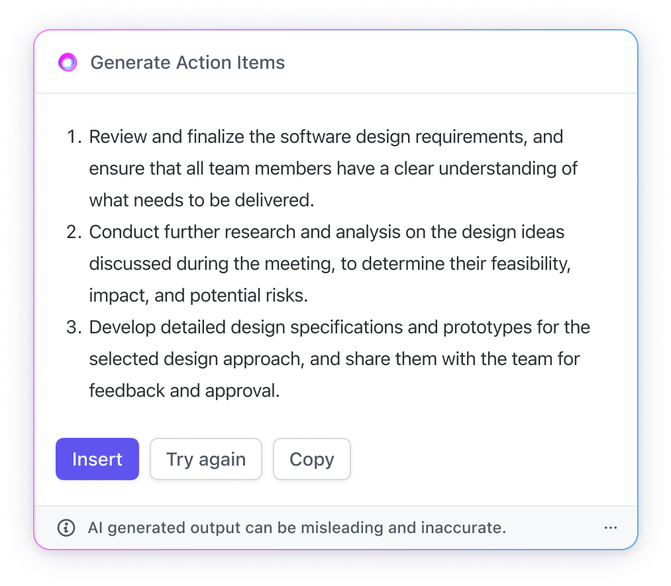Viewport: 671px width, 586px height.
Task: Click the line starting 'Review and finalize'
Action: [x=326, y=137]
